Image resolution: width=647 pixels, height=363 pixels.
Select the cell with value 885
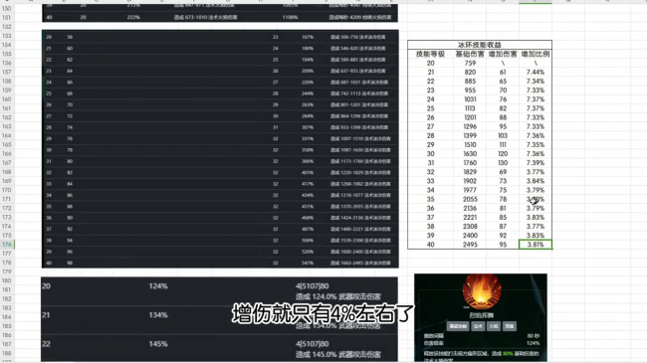pyautogui.click(x=470, y=82)
